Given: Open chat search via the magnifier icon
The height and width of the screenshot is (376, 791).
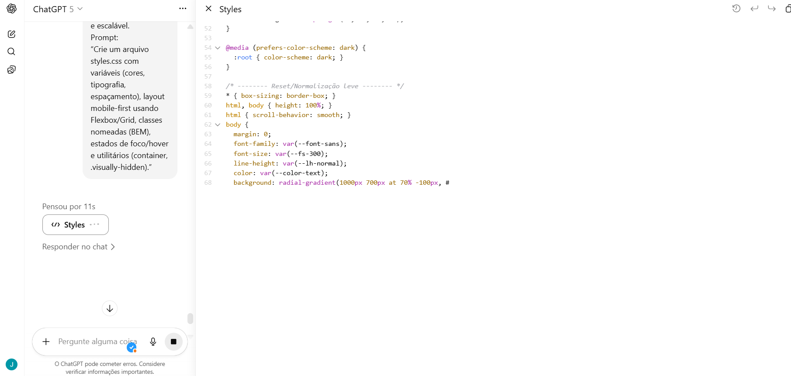Looking at the screenshot, I should (12, 52).
